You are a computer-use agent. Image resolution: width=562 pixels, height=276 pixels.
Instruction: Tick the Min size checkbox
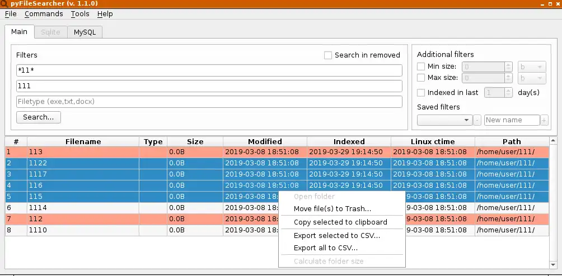click(421, 66)
